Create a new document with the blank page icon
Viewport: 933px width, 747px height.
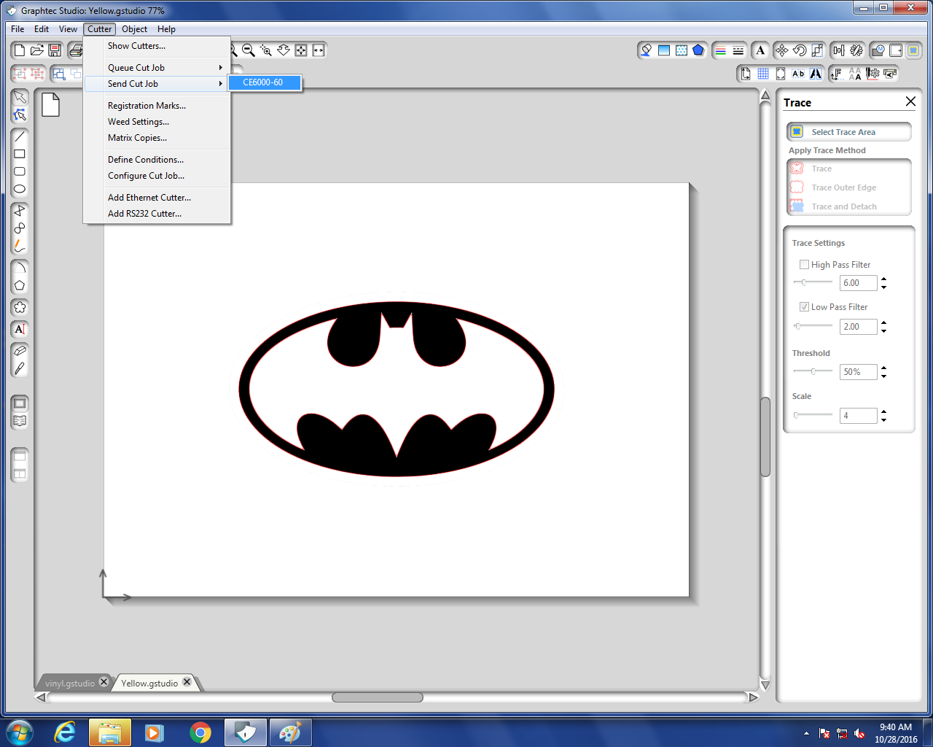pyautogui.click(x=20, y=50)
